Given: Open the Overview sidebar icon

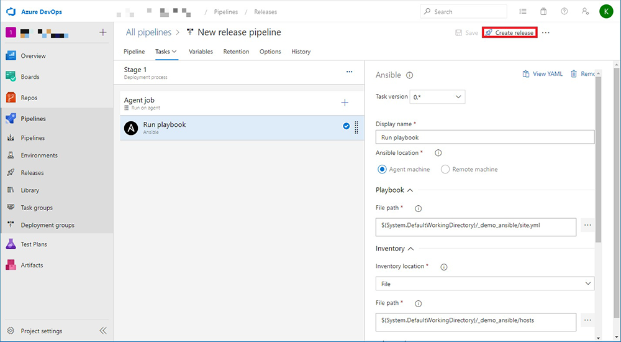Looking at the screenshot, I should pos(11,56).
